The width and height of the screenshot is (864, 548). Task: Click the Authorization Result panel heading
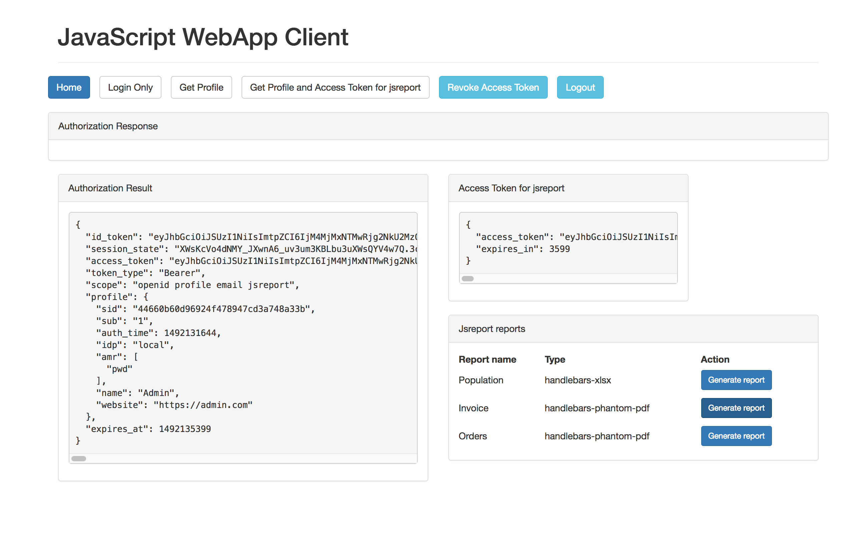click(110, 188)
